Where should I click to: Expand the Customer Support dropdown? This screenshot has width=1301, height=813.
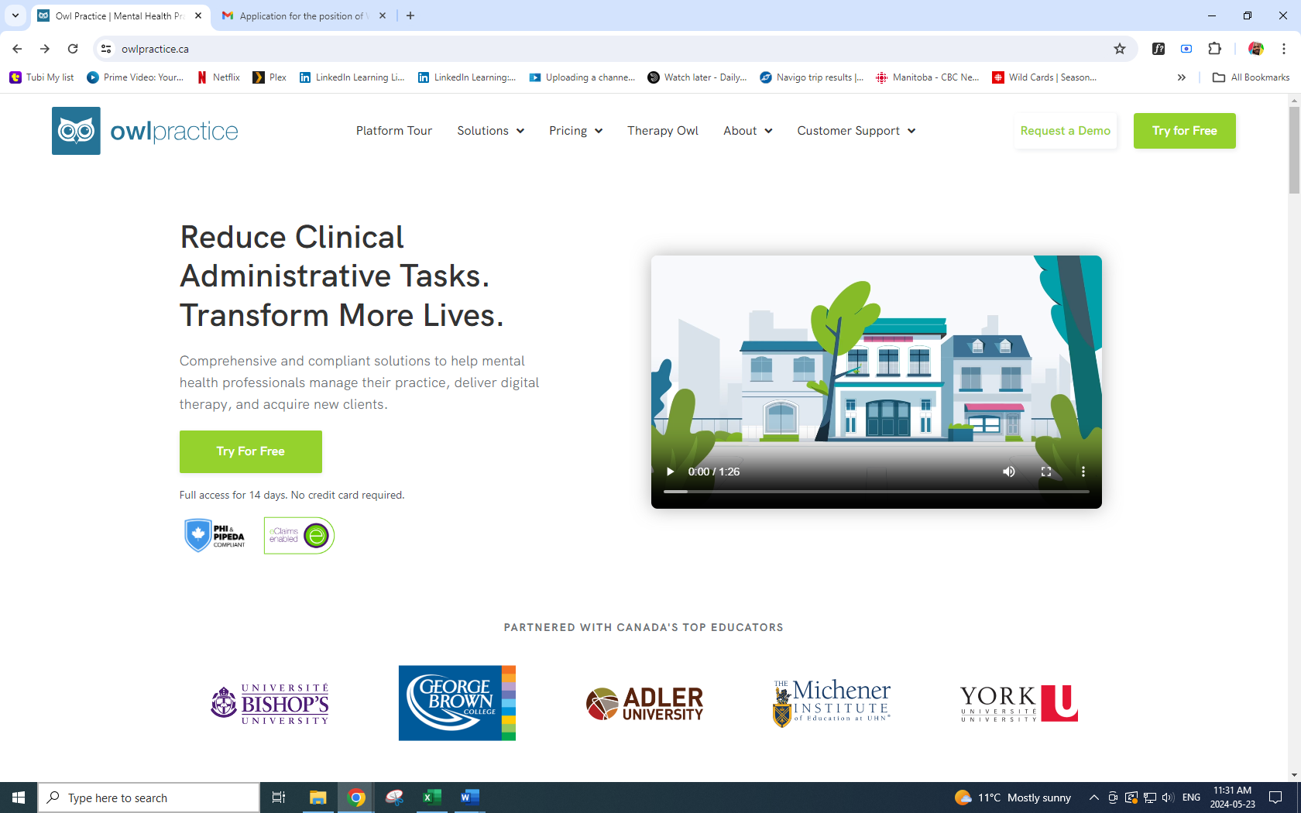pyautogui.click(x=856, y=131)
